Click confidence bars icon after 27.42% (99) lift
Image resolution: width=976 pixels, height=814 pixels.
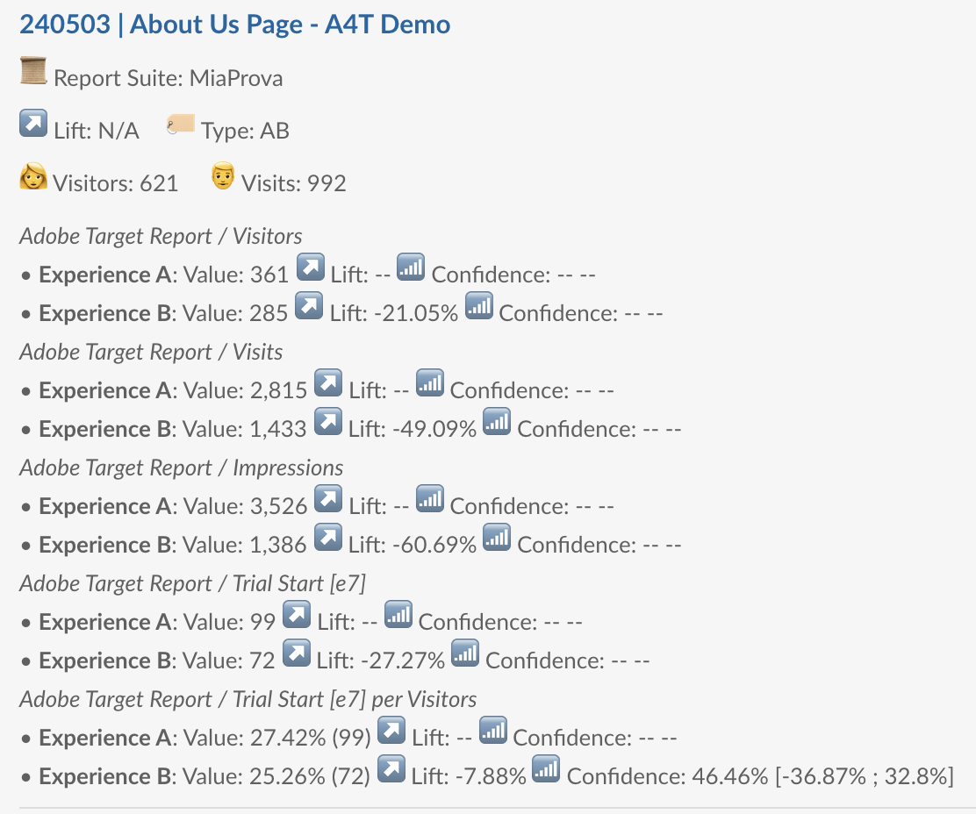(493, 730)
